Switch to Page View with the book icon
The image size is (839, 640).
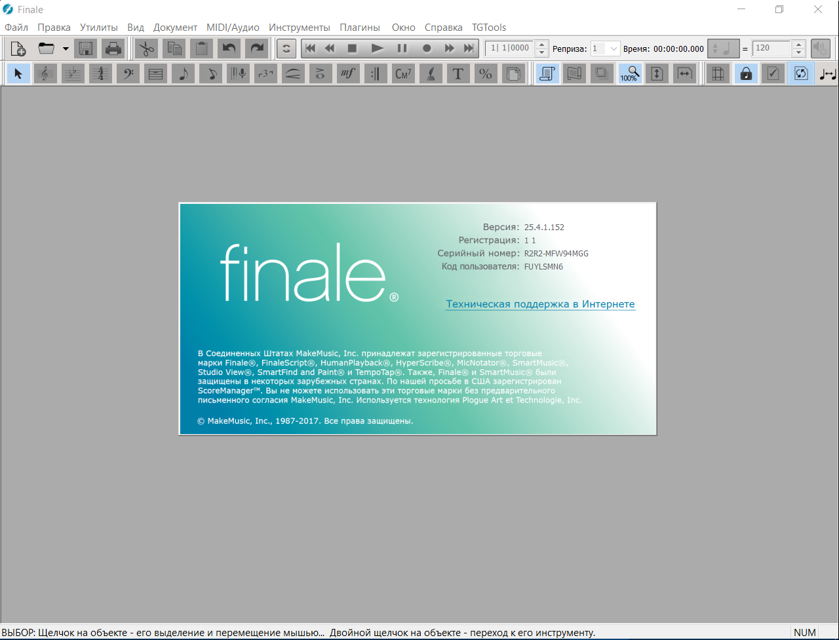[x=575, y=74]
